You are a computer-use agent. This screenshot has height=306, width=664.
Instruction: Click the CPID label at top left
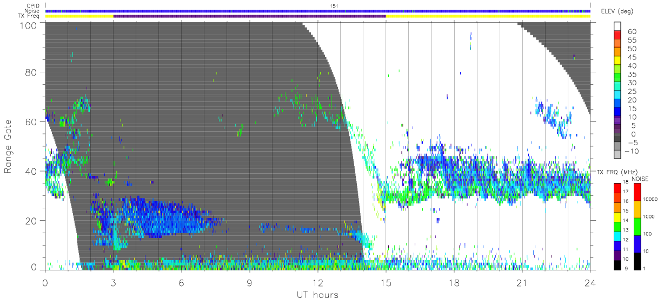34,6
